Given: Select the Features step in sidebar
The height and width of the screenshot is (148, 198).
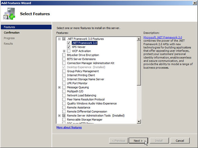Looking at the screenshot, I should coord(26,27).
